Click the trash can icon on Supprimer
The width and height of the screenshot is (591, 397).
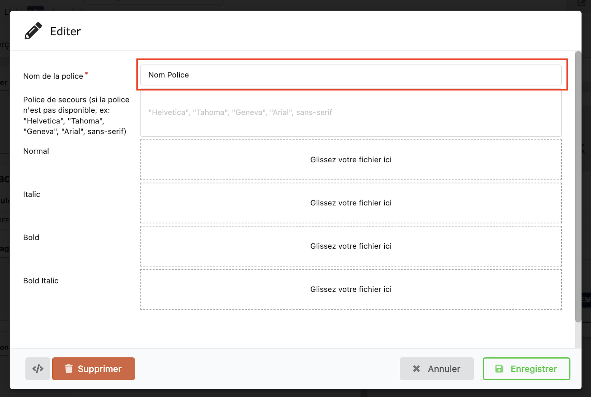69,369
